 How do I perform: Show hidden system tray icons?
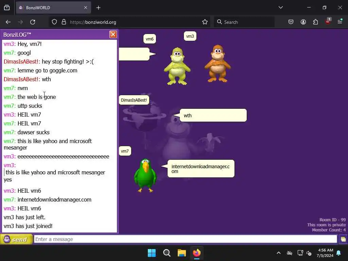[279, 253]
